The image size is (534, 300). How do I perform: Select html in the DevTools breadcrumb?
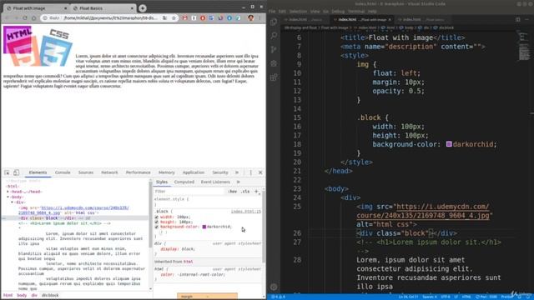pos(8,295)
